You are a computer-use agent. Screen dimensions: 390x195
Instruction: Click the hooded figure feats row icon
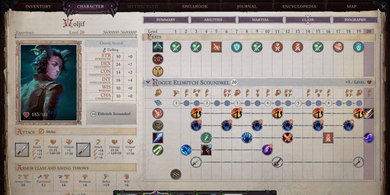(157, 47)
